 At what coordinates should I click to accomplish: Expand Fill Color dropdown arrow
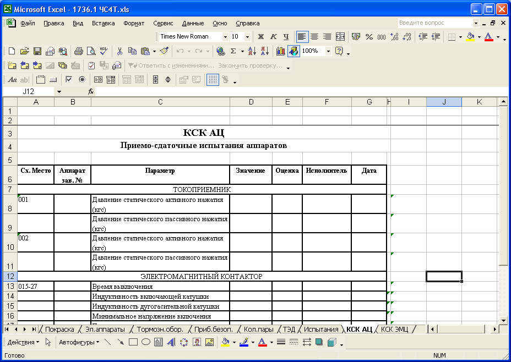(479, 37)
